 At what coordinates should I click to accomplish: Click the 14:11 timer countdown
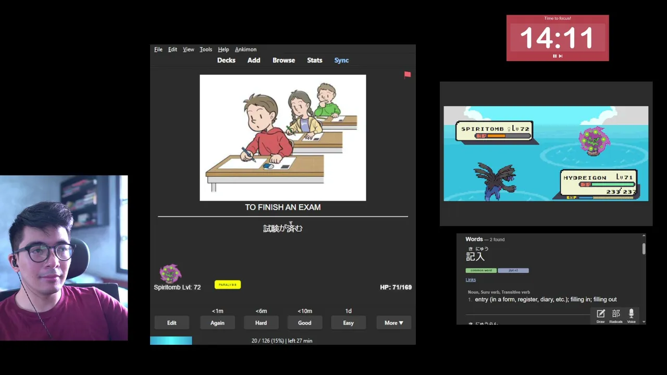click(557, 38)
